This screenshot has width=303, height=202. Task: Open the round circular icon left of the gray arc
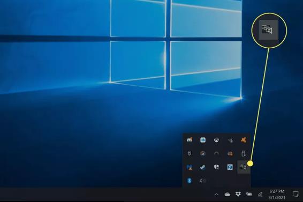pyautogui.click(x=203, y=154)
